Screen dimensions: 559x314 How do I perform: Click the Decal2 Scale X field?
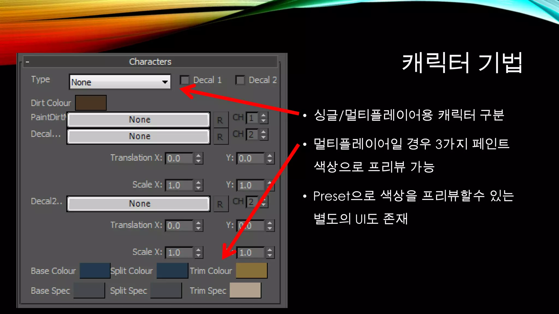coord(179,253)
